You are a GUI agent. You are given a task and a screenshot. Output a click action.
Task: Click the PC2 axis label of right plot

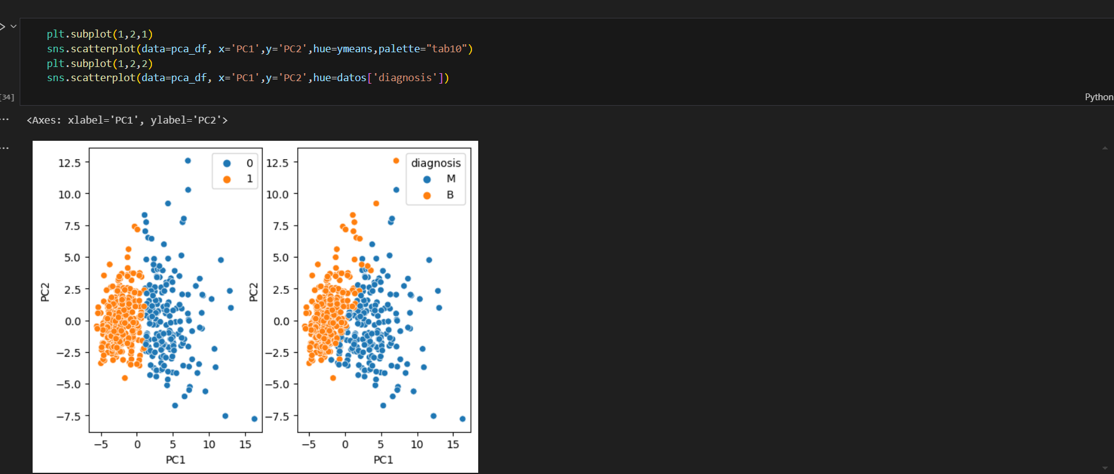[253, 292]
